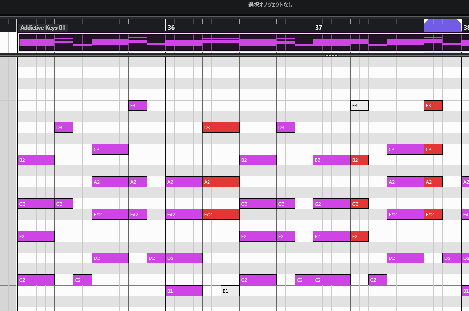
Task: Select the muted white B1 note
Action: click(230, 291)
